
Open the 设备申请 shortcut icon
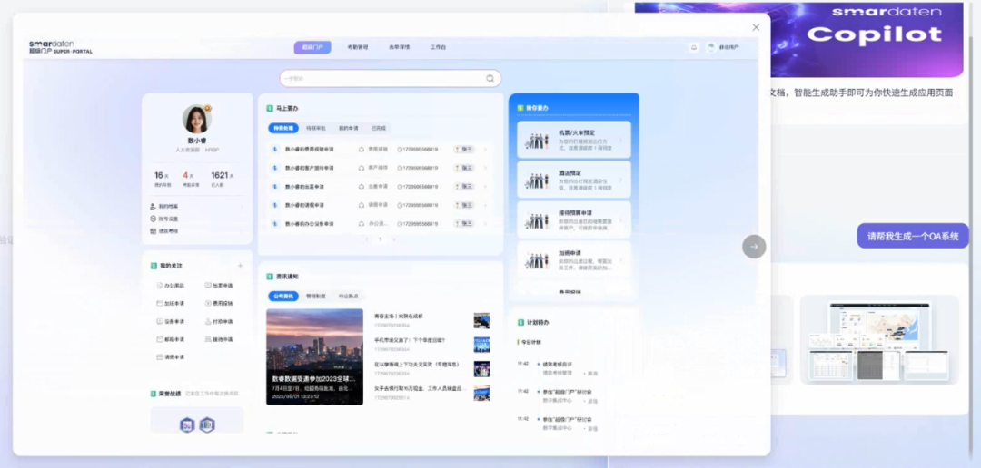[160, 321]
